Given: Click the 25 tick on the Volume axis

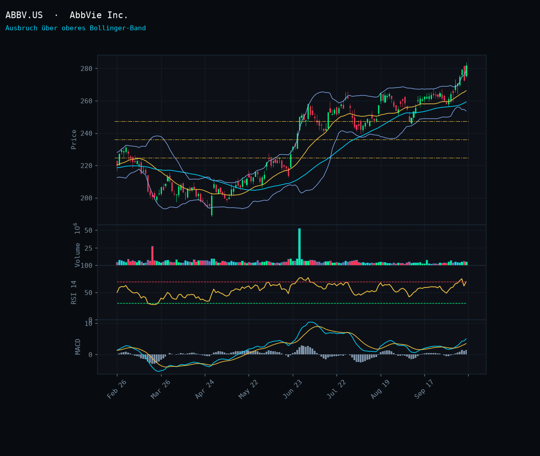Looking at the screenshot, I should tap(88, 248).
